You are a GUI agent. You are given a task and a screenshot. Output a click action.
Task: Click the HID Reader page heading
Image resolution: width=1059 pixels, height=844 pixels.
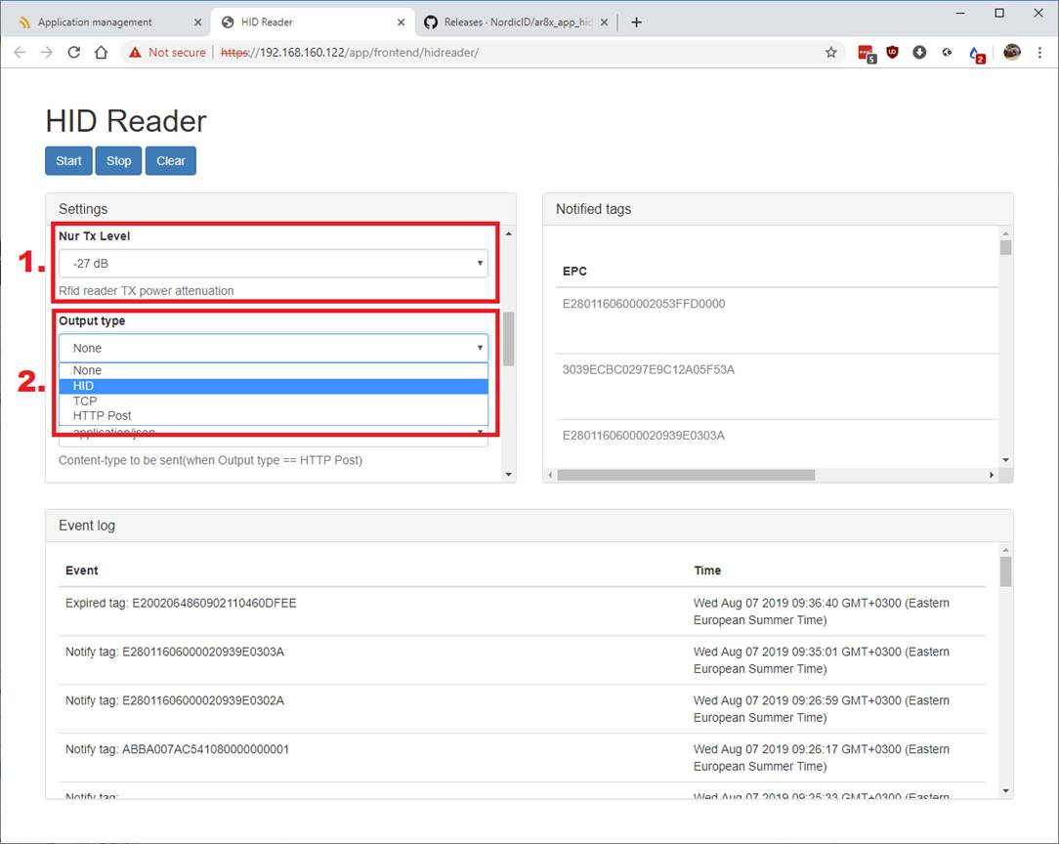(x=126, y=121)
